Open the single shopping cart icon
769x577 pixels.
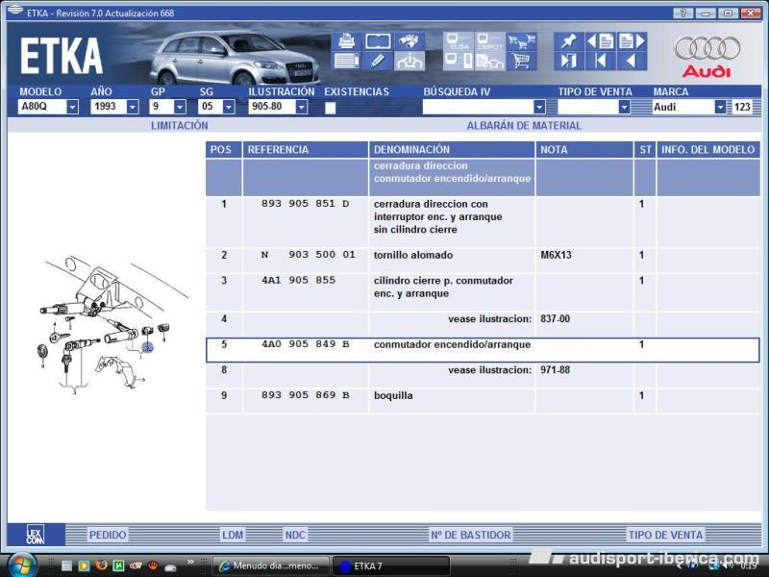[521, 62]
